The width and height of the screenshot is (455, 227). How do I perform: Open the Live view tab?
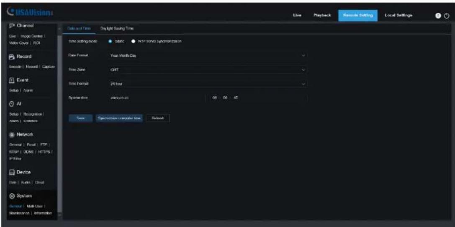297,15
